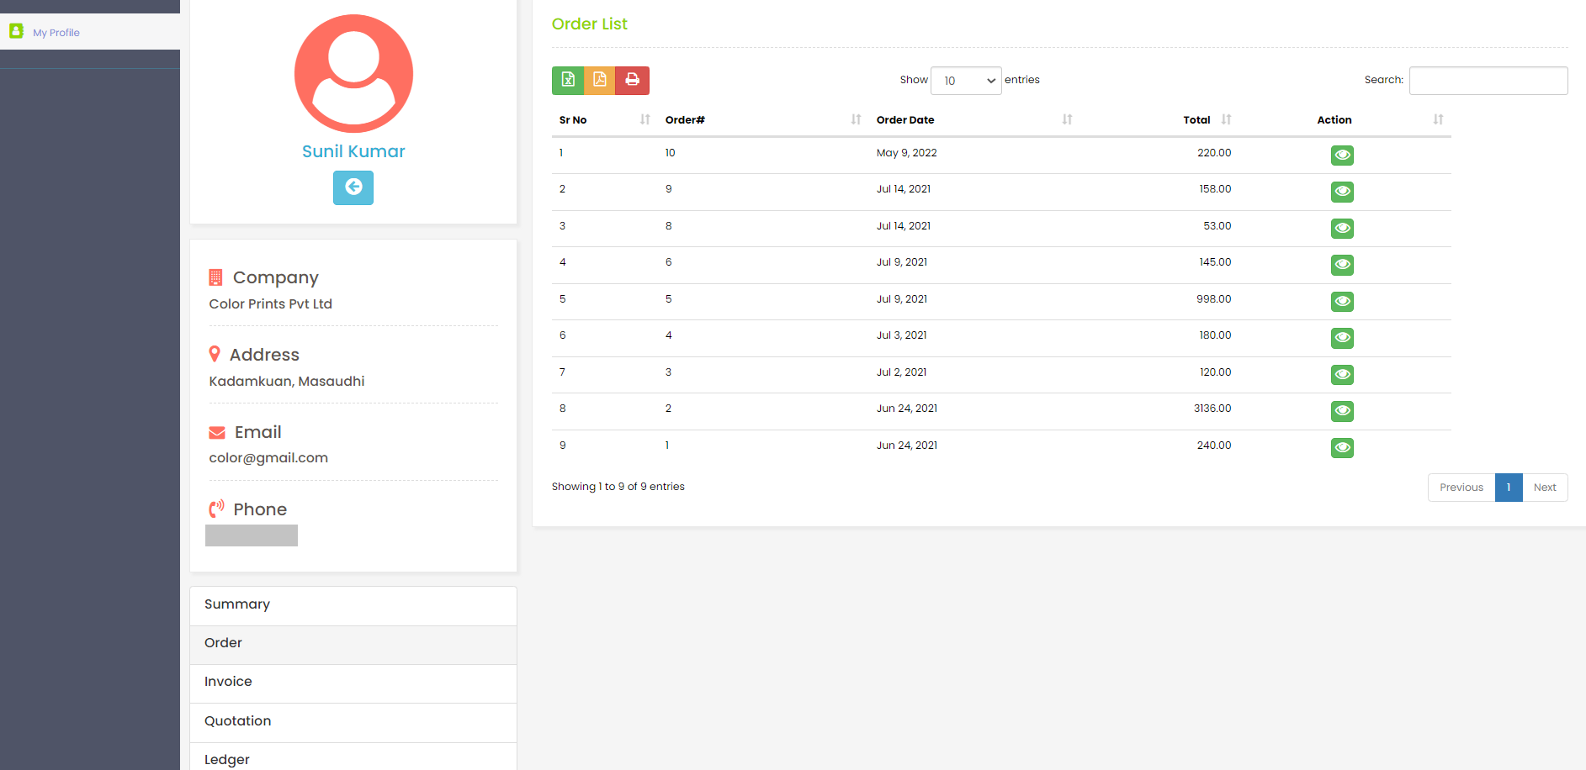View order with total 53.00
The width and height of the screenshot is (1586, 770).
1342,229
